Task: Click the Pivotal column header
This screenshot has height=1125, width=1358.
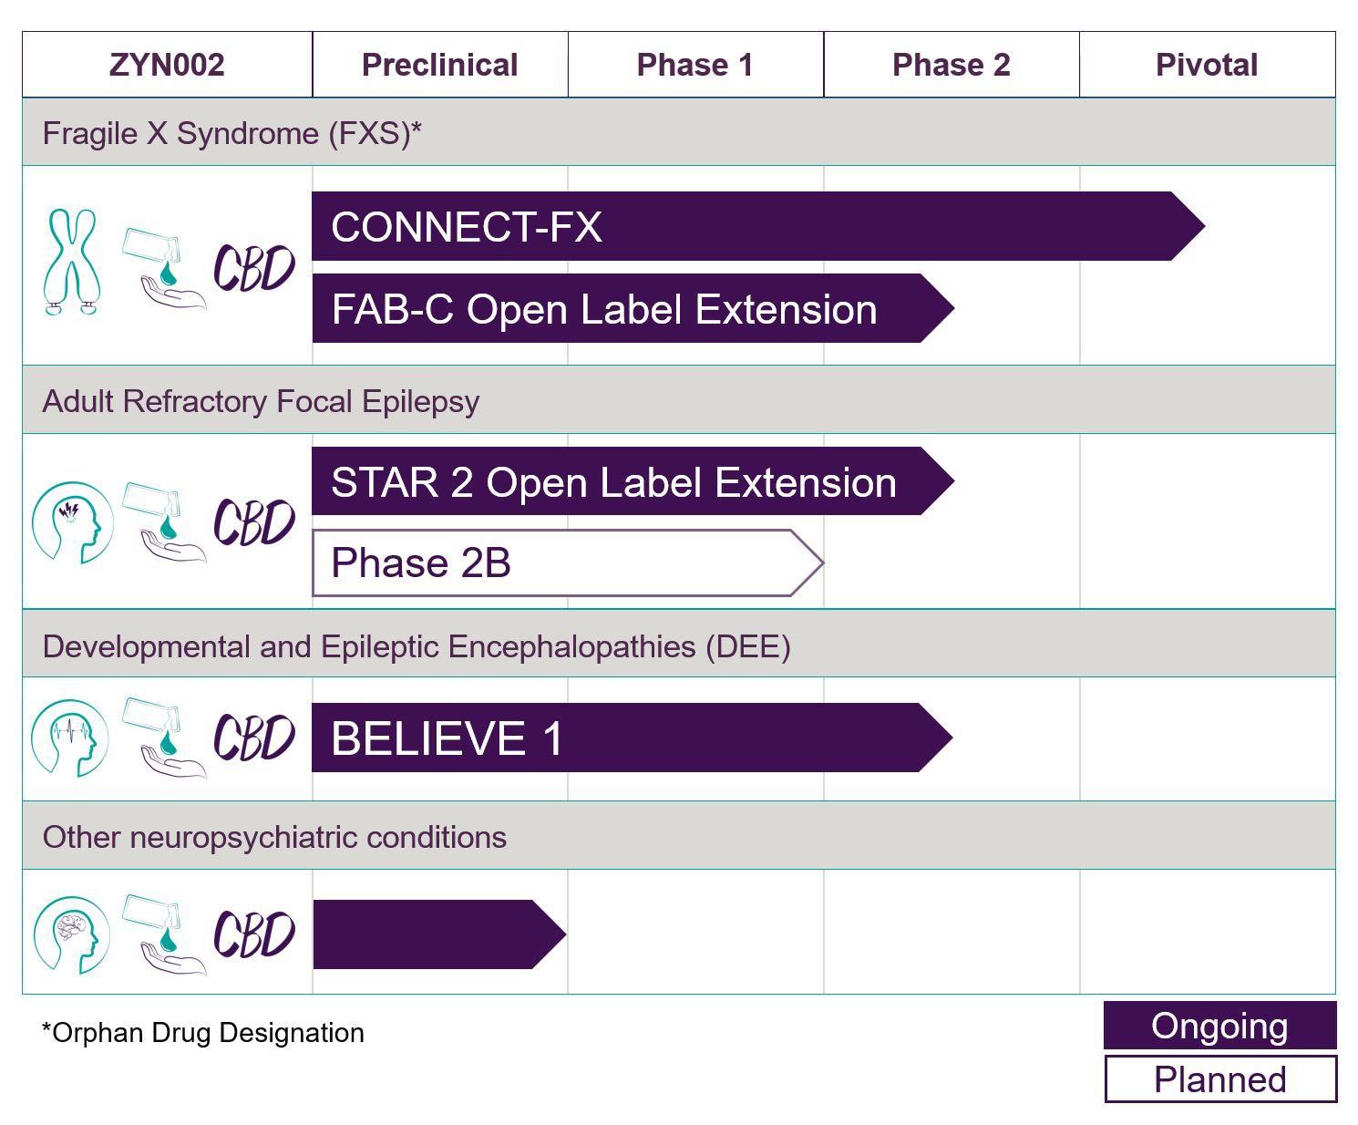Action: pos(1208,65)
